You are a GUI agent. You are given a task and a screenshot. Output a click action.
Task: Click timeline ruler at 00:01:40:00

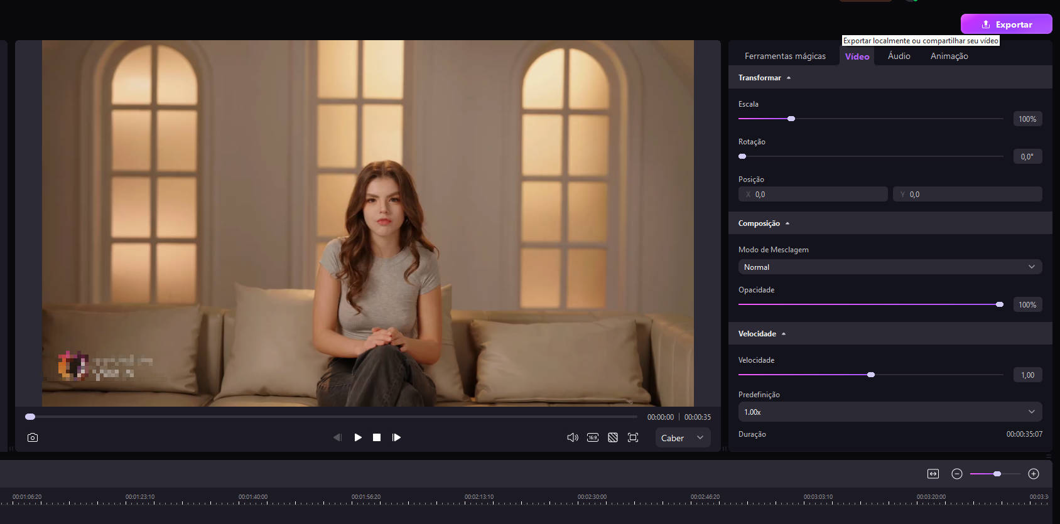[253, 497]
